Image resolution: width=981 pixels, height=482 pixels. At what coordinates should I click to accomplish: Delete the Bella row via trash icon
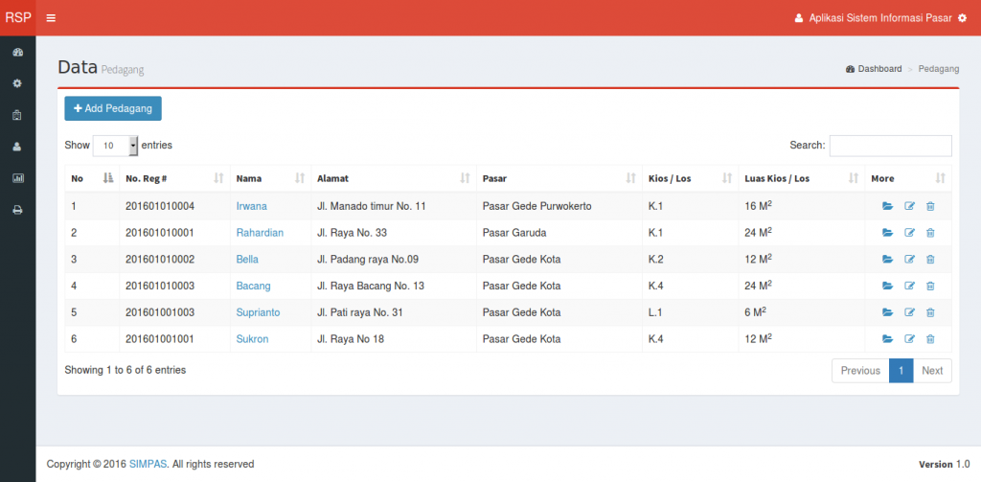tap(930, 260)
